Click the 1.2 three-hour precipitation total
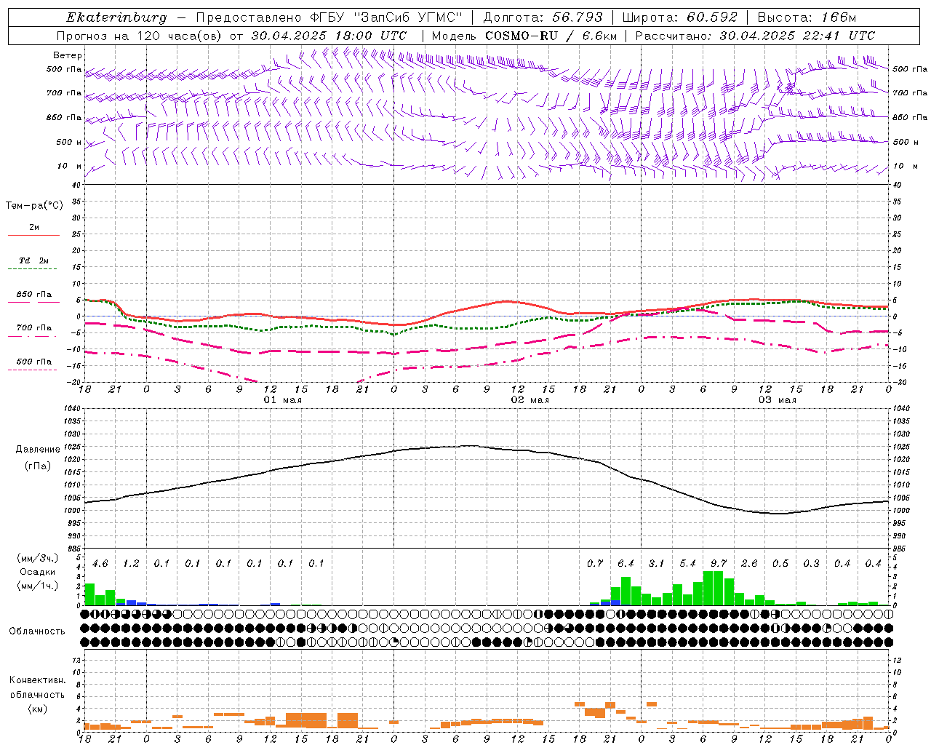The height and width of the screenshot is (745, 931). coord(131,564)
